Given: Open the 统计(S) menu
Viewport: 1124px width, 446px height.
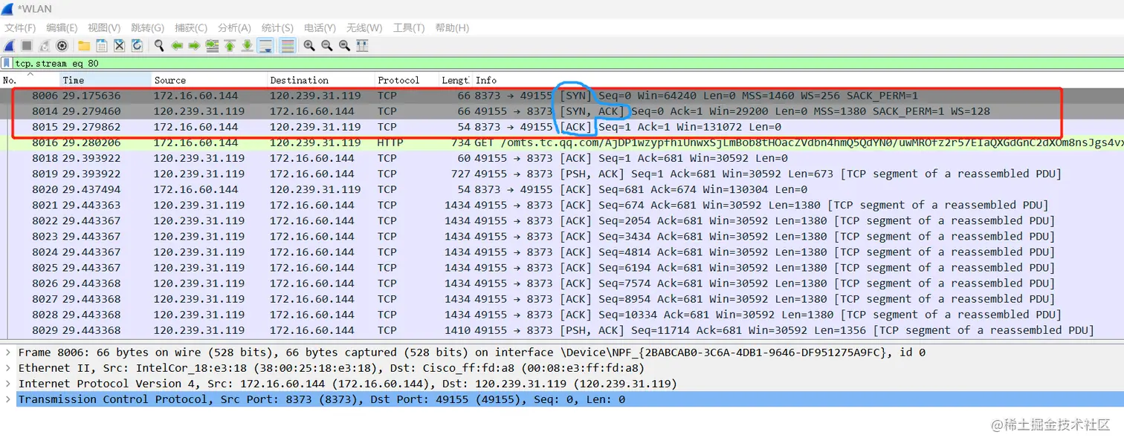Looking at the screenshot, I should tap(277, 27).
